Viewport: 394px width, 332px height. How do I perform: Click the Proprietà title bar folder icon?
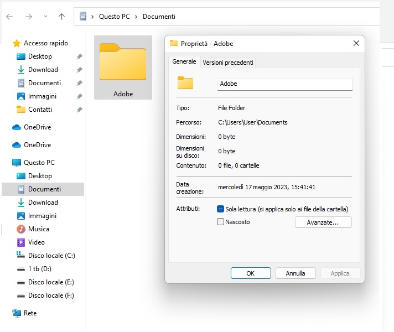tap(174, 43)
